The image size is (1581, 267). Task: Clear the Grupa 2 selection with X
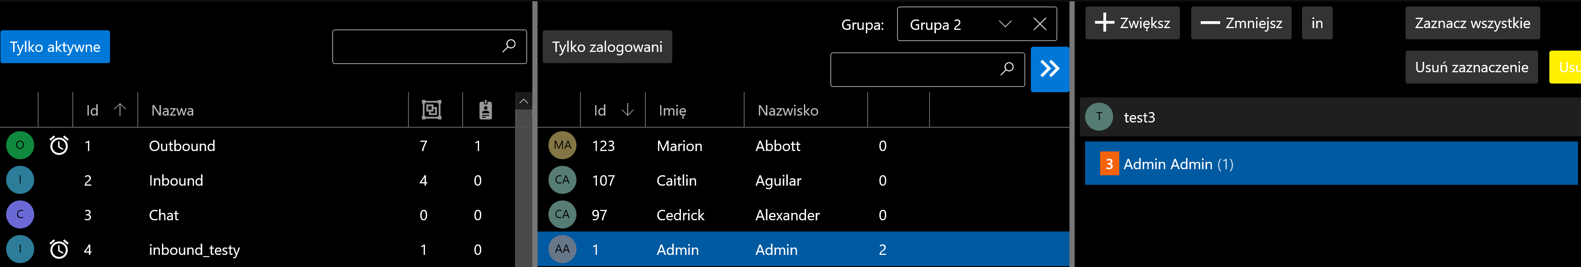(x=1040, y=24)
